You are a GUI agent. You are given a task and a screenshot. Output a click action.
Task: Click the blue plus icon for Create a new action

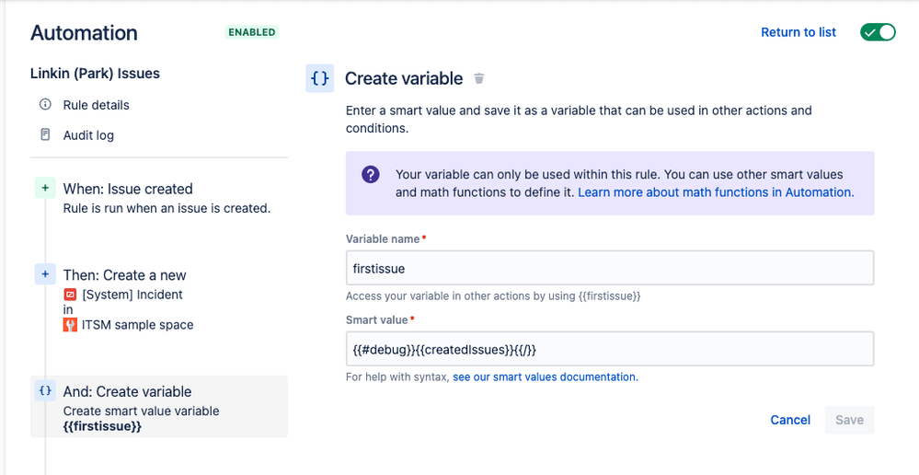coord(45,274)
